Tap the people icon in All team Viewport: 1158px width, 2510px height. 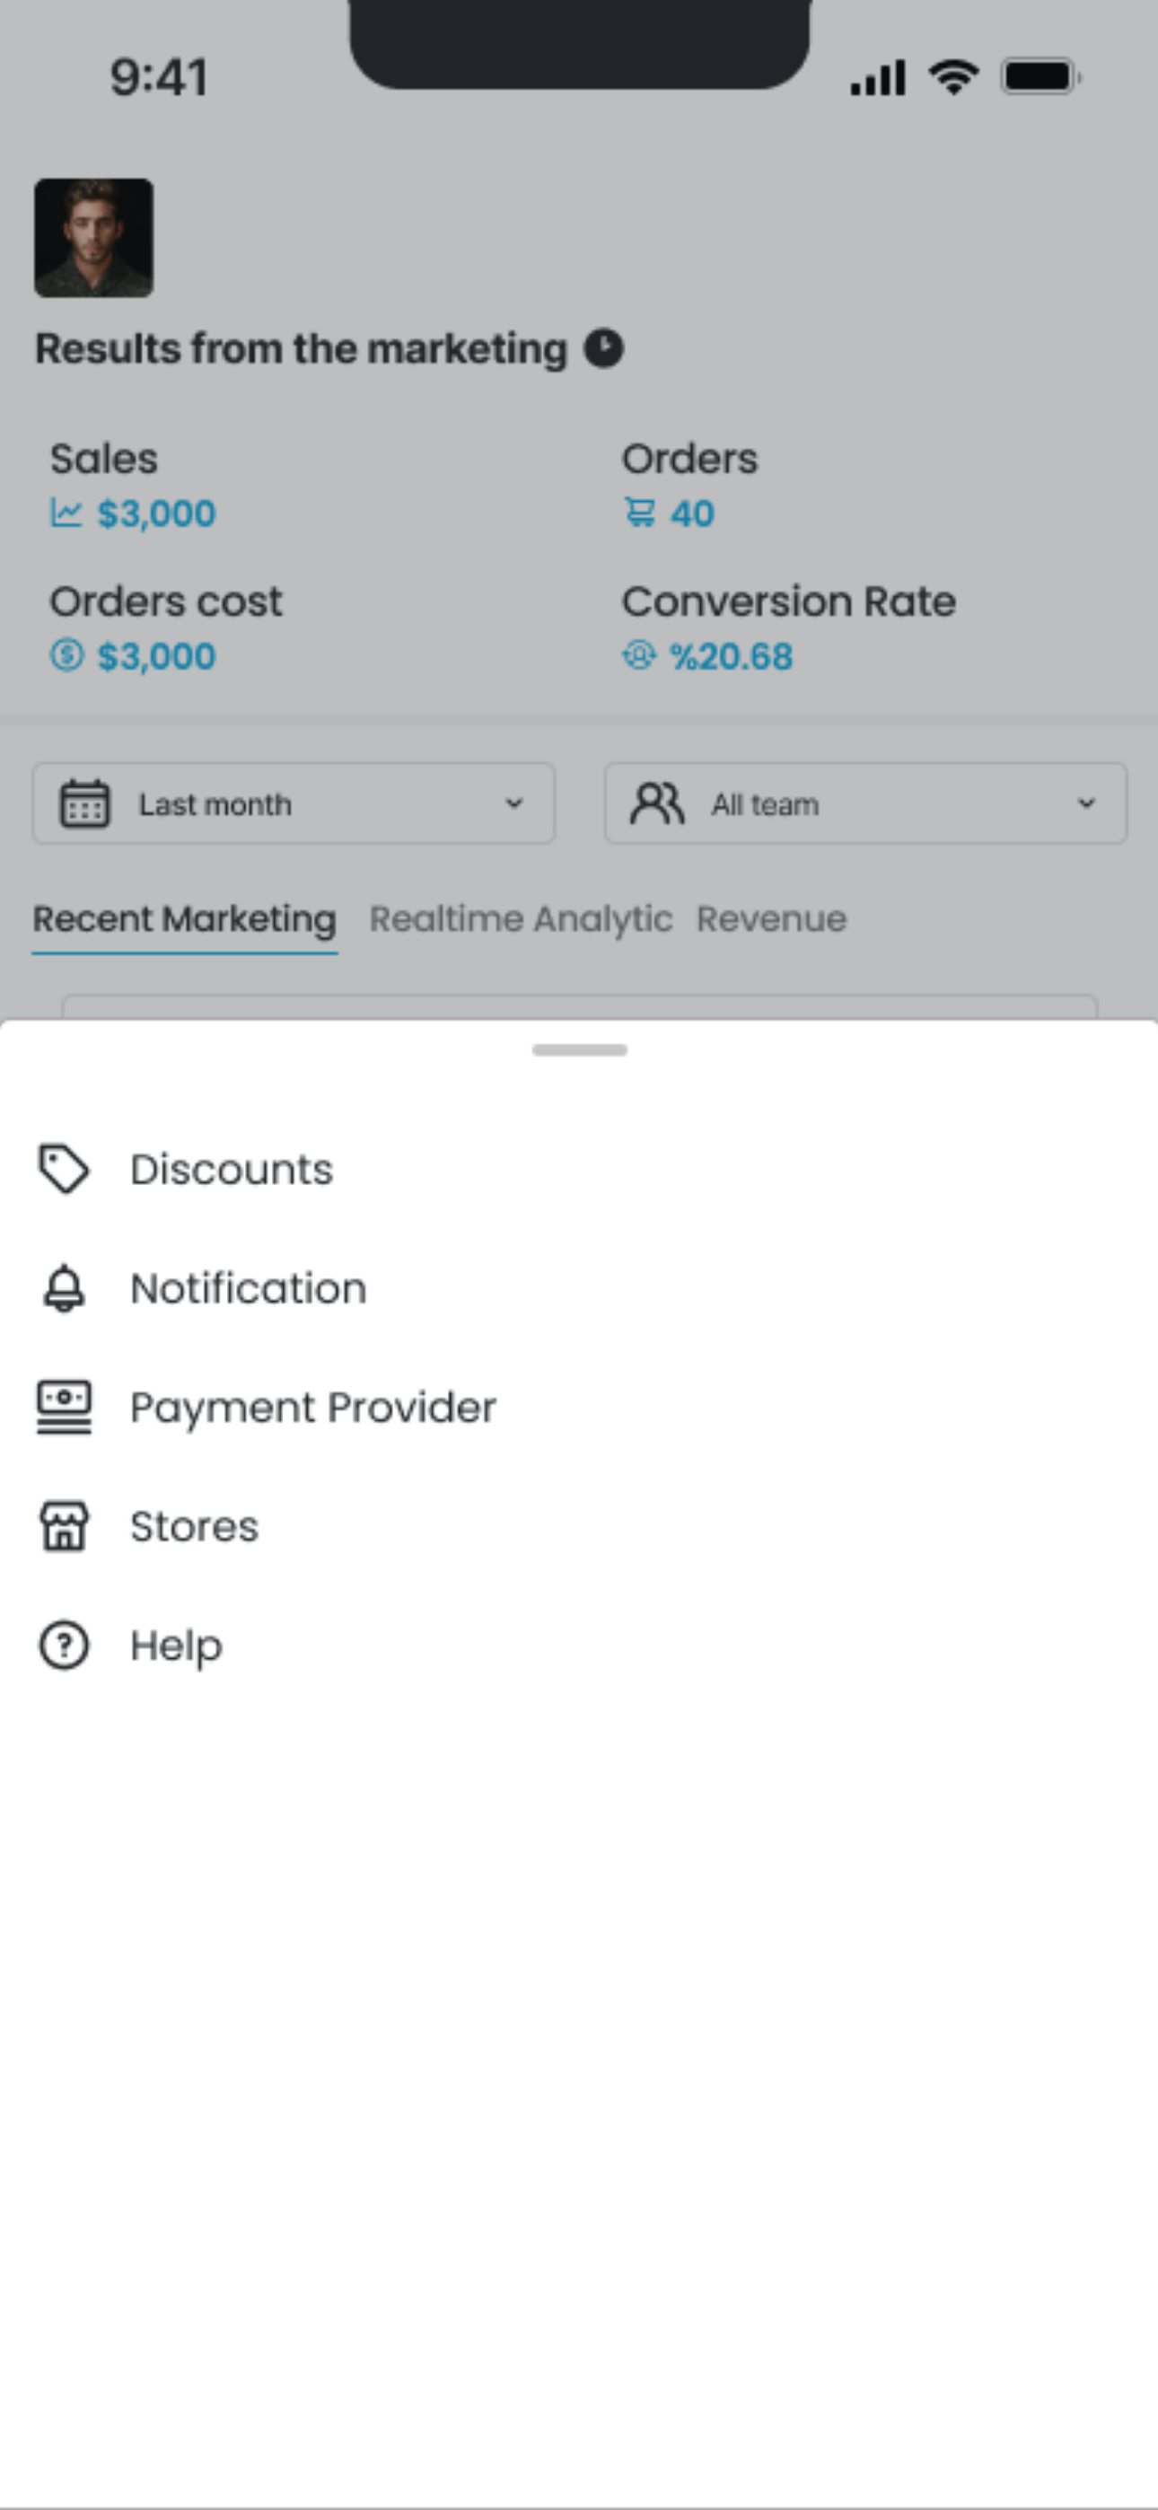[x=657, y=803]
